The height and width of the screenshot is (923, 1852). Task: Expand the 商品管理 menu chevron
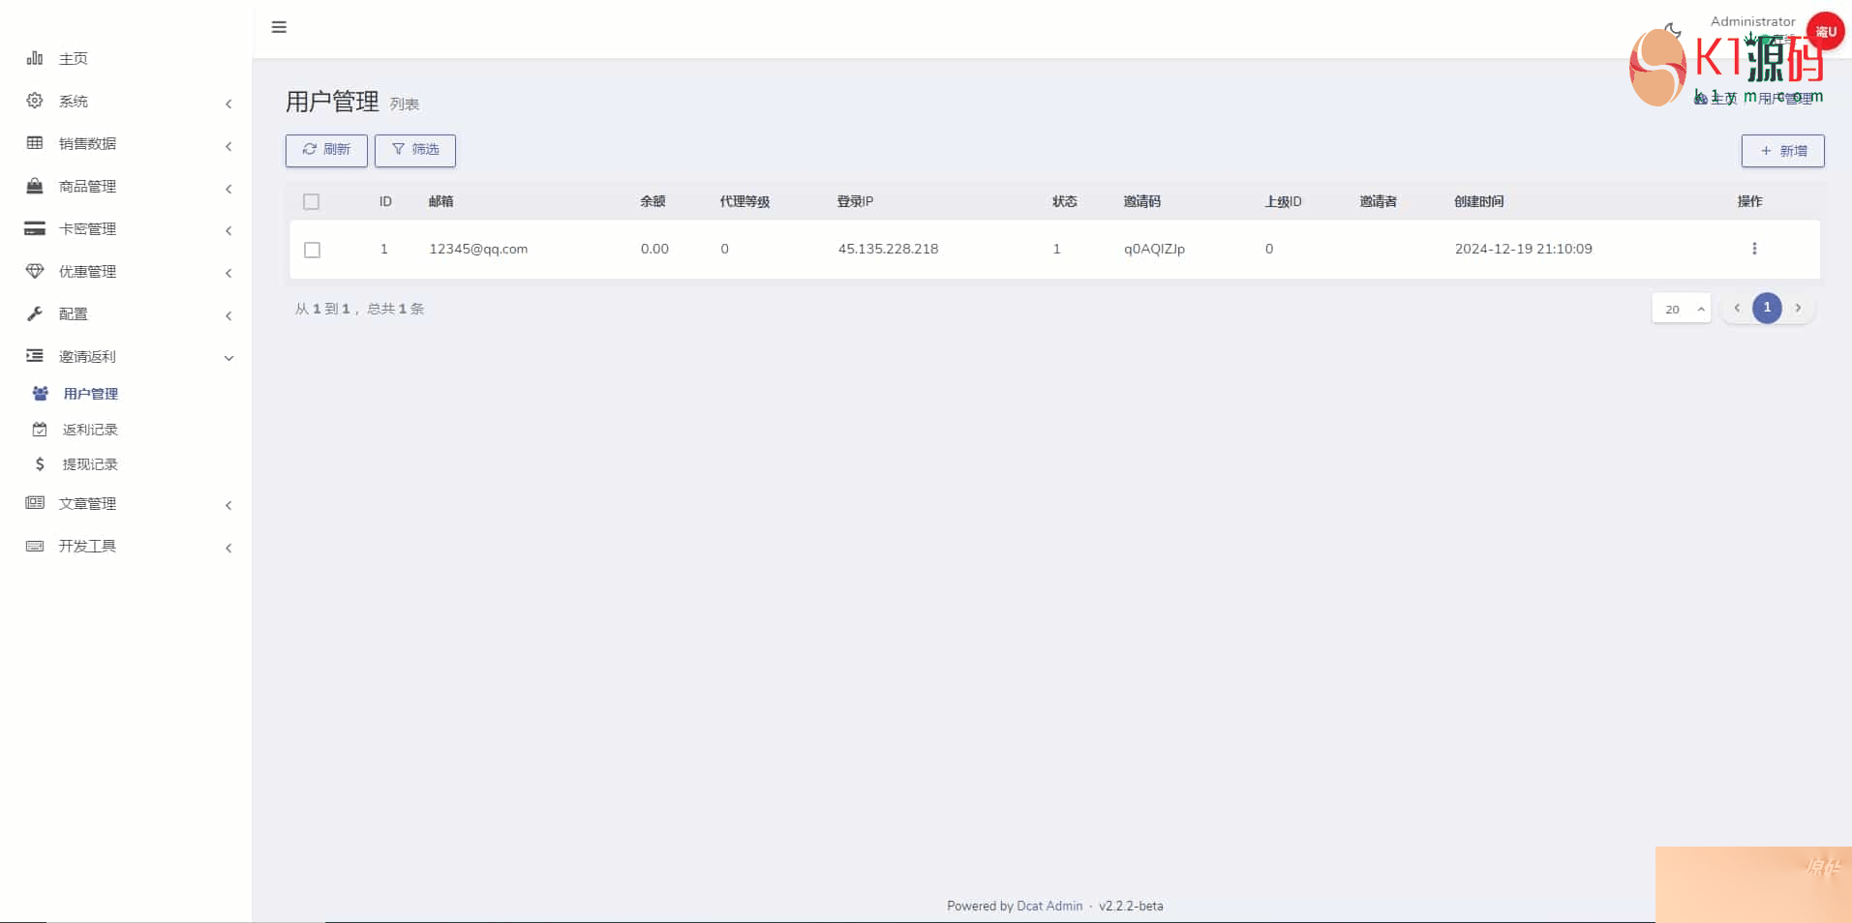point(228,189)
